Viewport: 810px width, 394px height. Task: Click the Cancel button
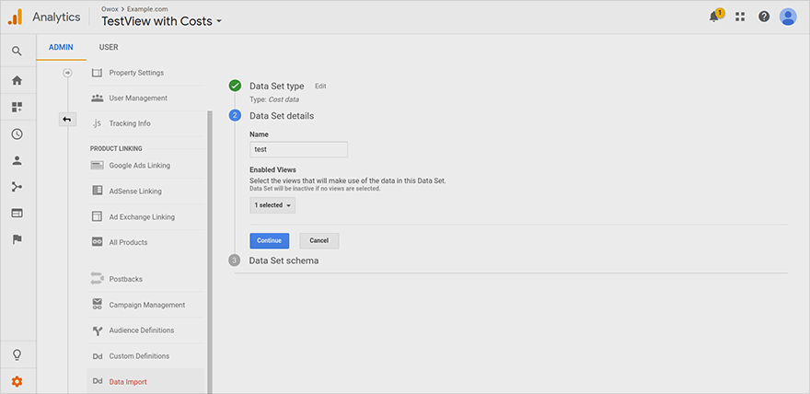click(x=319, y=240)
